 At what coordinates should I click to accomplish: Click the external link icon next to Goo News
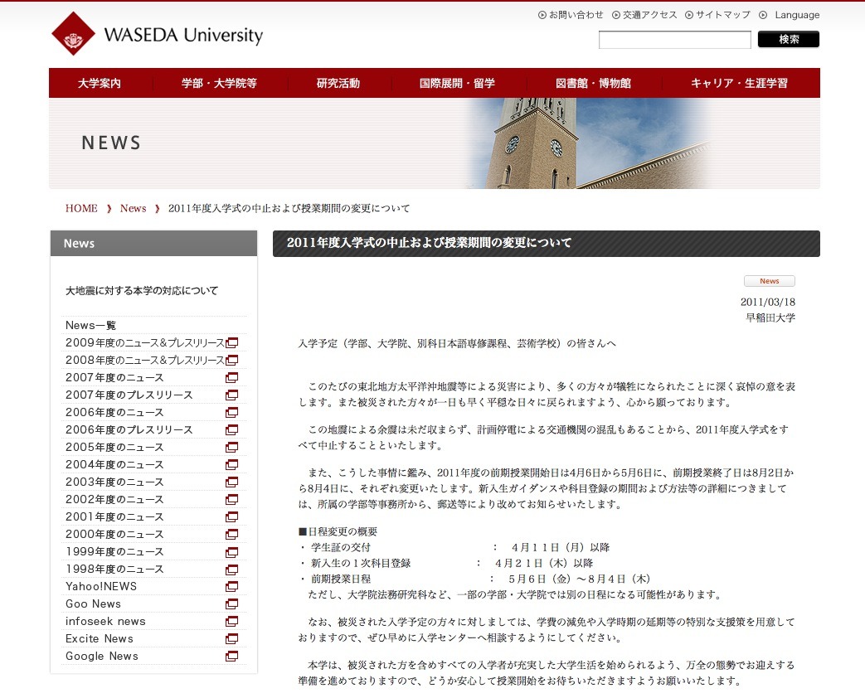coord(231,604)
